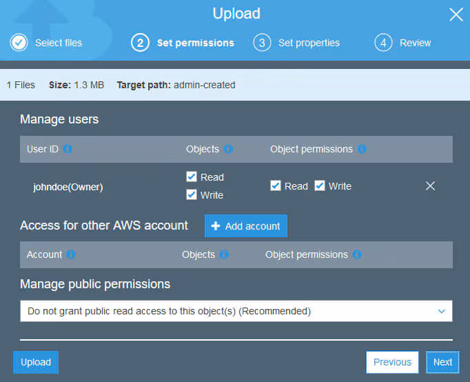The image size is (470, 382).
Task: Uncheck the Objects Read checkbox for johndoe
Action: 192,177
